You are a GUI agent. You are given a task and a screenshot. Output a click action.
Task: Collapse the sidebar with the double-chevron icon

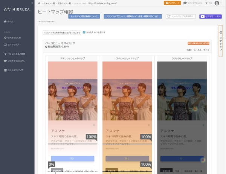pyautogui.click(x=32, y=3)
